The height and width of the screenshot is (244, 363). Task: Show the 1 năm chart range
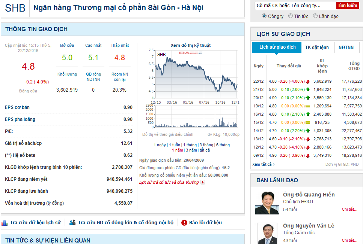click(x=177, y=150)
